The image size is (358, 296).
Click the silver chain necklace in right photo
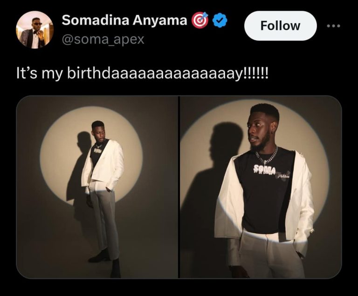click(x=266, y=154)
